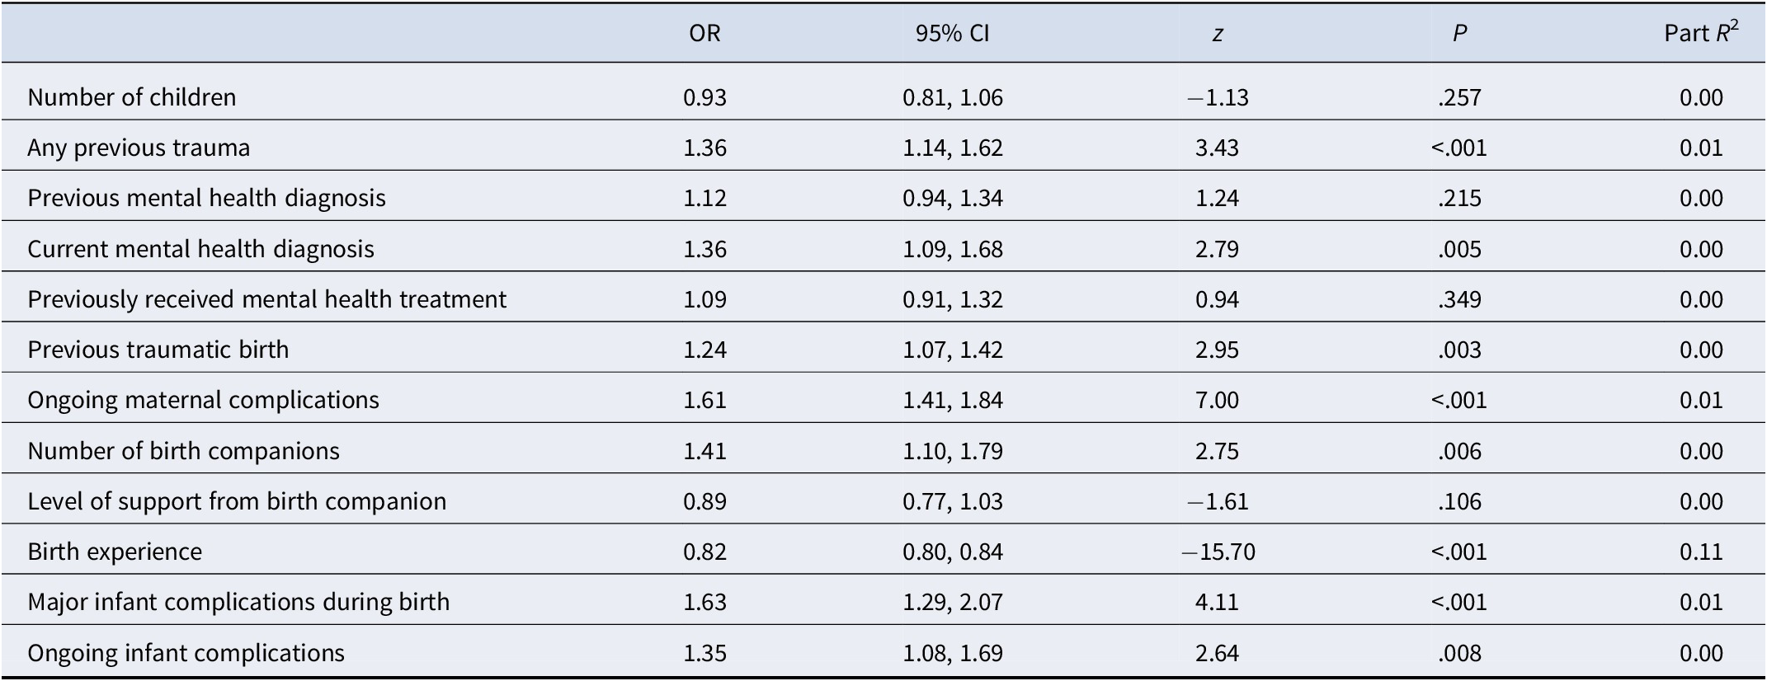Select the Number of children row label

[132, 97]
